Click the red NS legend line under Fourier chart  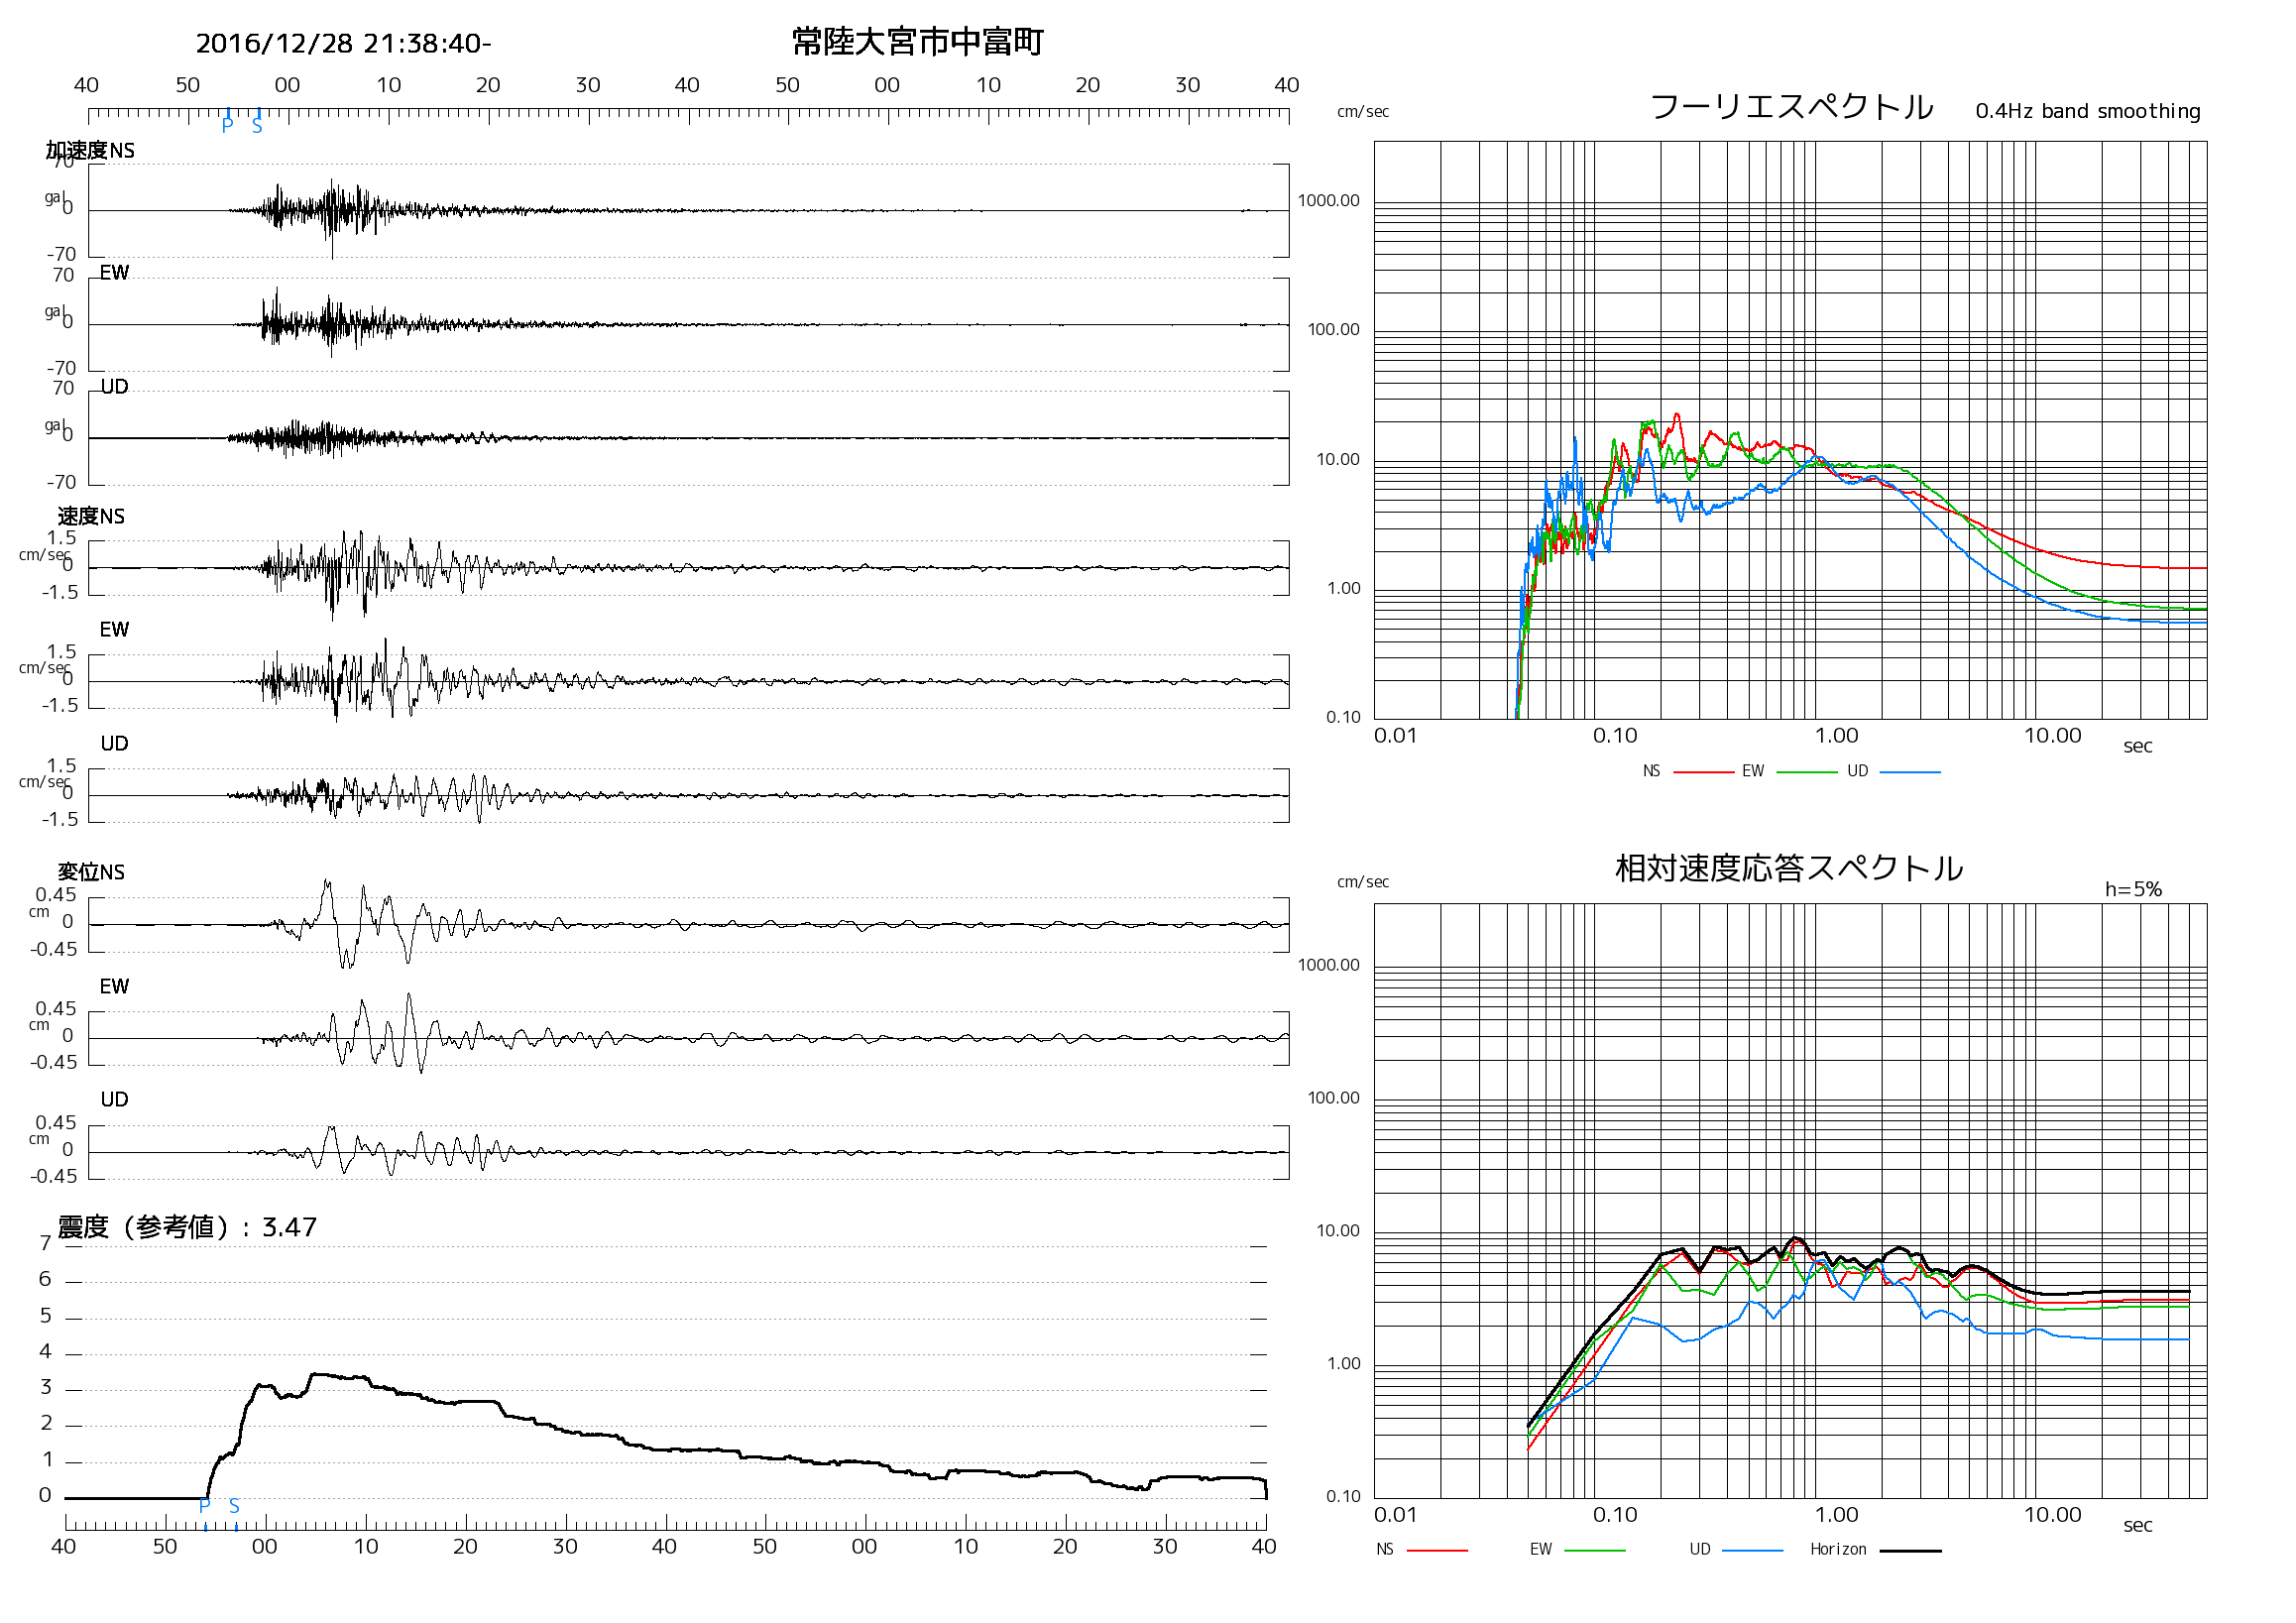[1703, 772]
